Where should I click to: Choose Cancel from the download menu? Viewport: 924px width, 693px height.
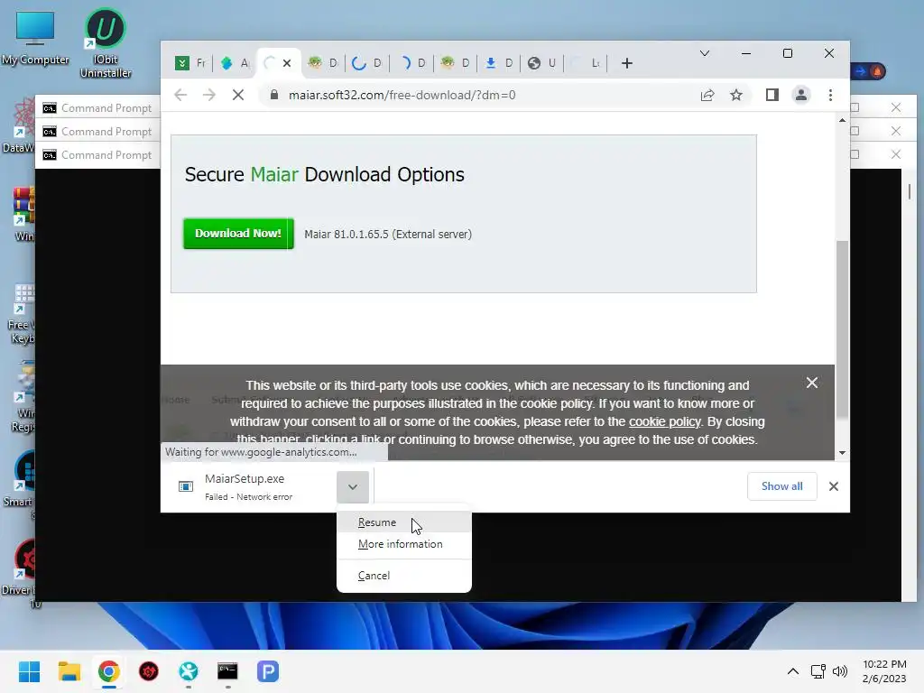[404, 576]
